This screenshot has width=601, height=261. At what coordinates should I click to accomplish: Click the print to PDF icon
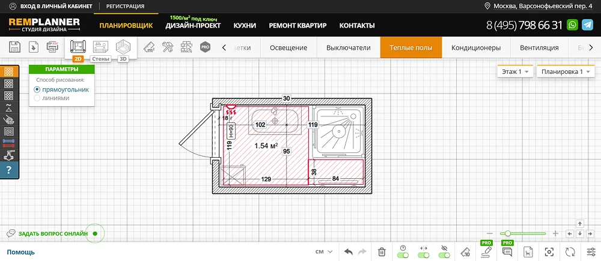point(52,47)
